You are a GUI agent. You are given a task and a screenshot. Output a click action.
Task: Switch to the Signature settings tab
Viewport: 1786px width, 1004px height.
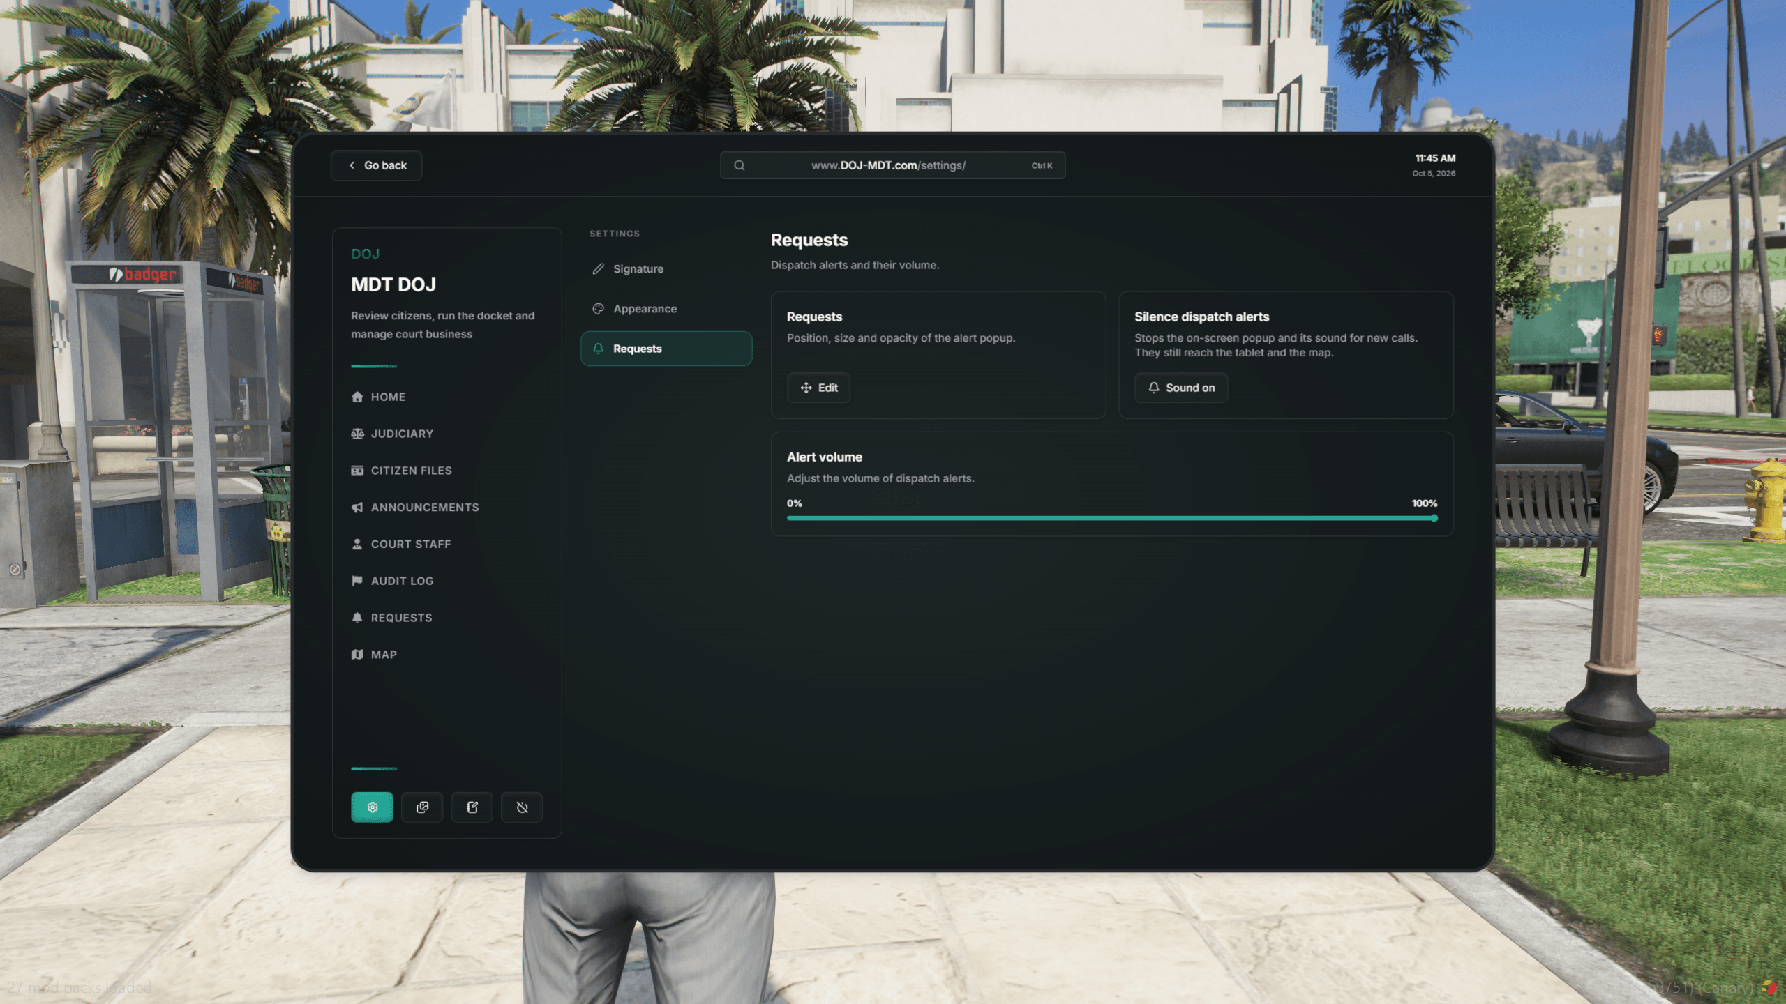tap(666, 268)
